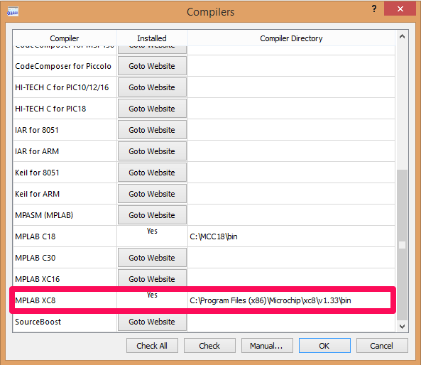The image size is (421, 365).
Task: Click the Compiler Directory column header
Action: pyautogui.click(x=291, y=38)
